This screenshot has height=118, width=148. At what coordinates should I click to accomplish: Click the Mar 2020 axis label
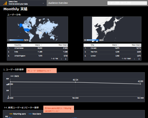click(141, 98)
